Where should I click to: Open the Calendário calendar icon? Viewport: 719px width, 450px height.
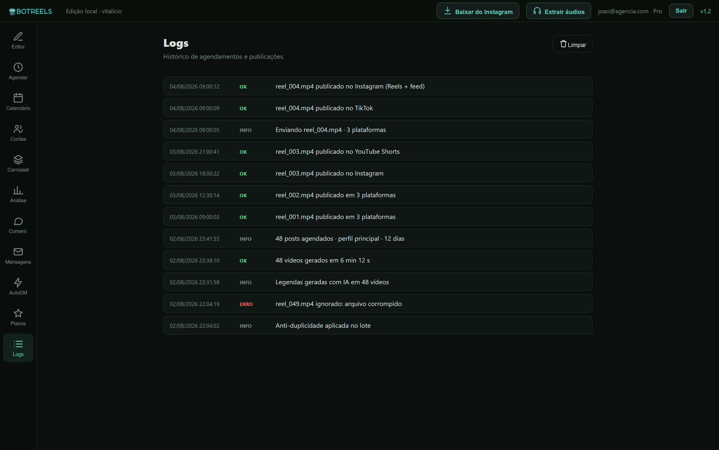pos(18,98)
